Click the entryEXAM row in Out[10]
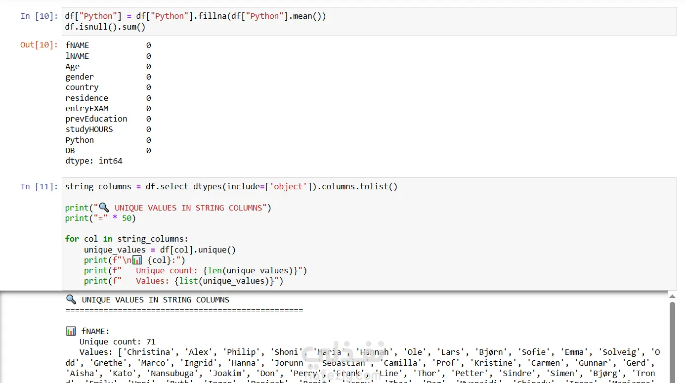The height and width of the screenshot is (383, 686). (x=108, y=109)
